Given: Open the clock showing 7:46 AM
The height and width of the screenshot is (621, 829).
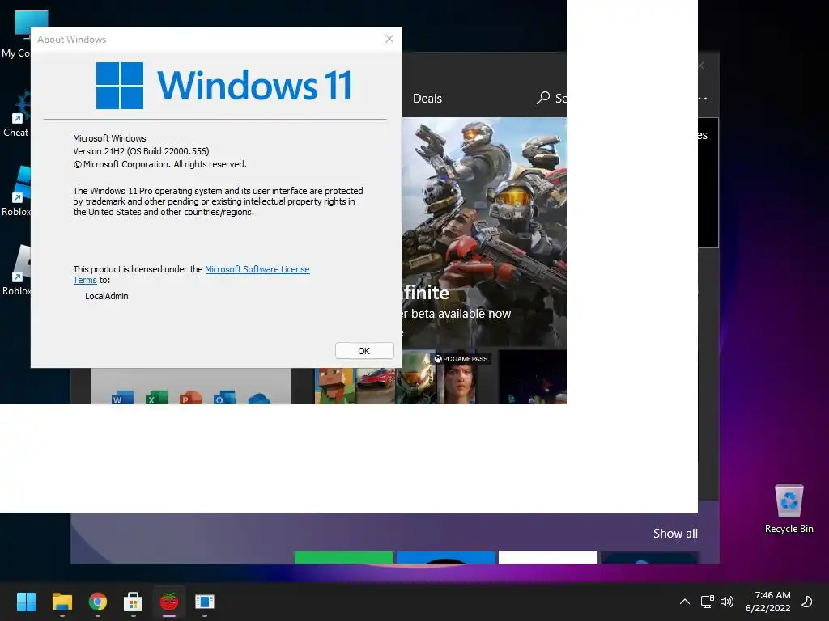Looking at the screenshot, I should click(x=767, y=602).
